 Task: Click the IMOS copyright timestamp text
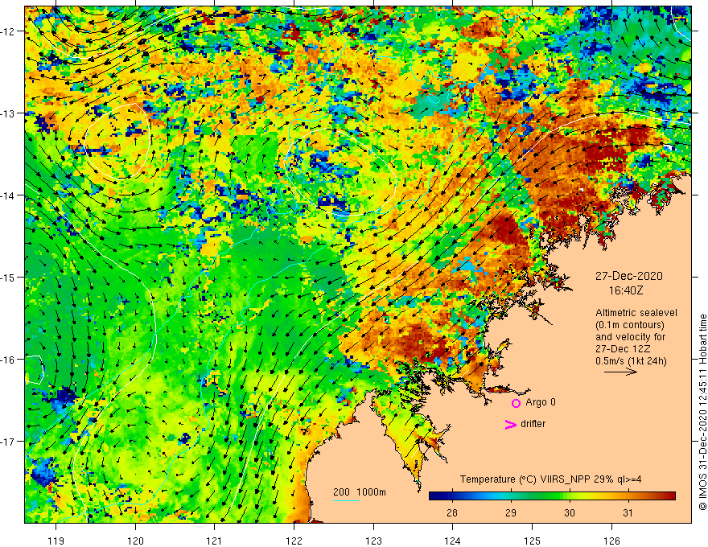702,412
